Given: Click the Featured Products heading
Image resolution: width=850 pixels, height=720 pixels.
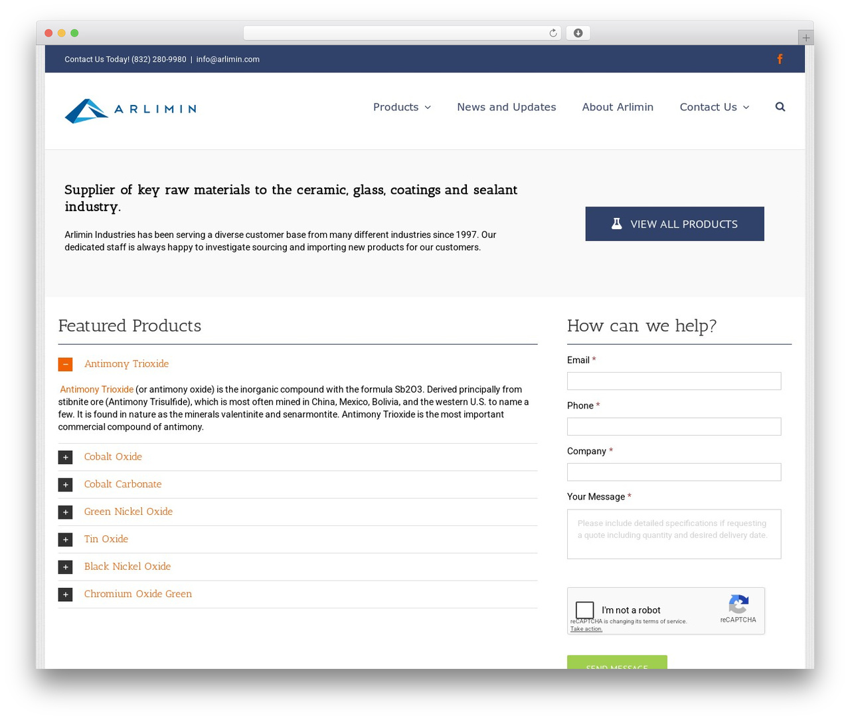Looking at the screenshot, I should (x=129, y=325).
